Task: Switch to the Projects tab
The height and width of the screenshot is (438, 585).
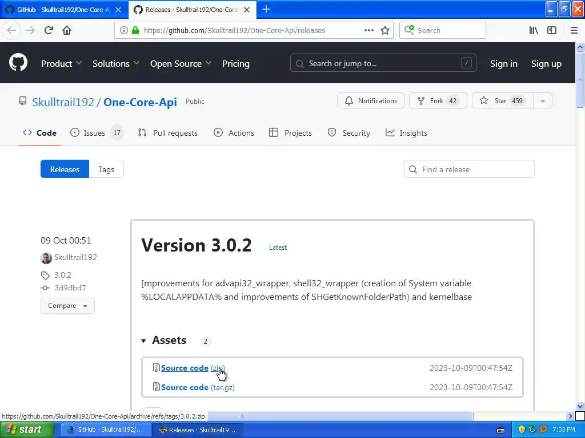Action: (290, 133)
